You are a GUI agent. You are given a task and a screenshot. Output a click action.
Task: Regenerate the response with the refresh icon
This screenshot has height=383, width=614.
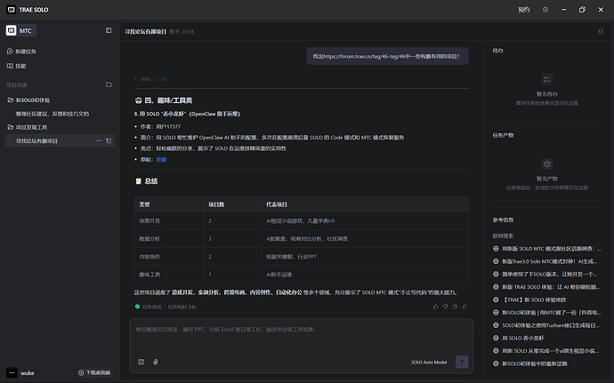click(x=465, y=307)
